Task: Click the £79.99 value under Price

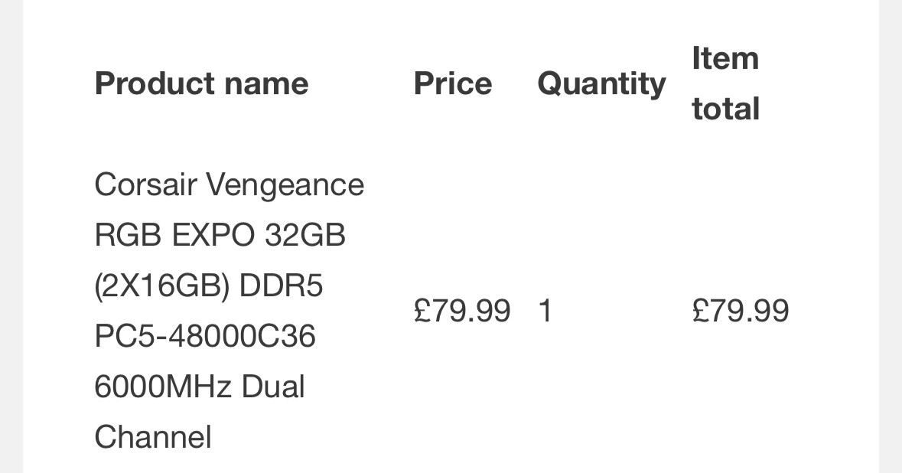Action: 462,312
